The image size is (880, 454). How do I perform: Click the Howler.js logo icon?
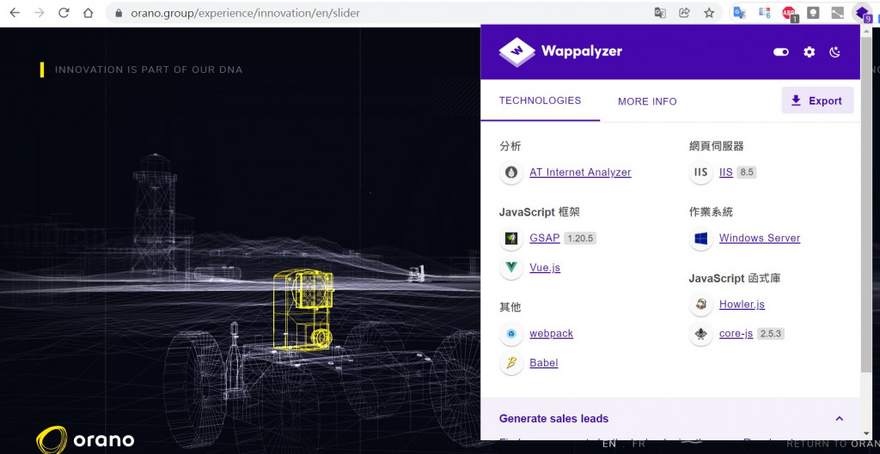click(701, 305)
